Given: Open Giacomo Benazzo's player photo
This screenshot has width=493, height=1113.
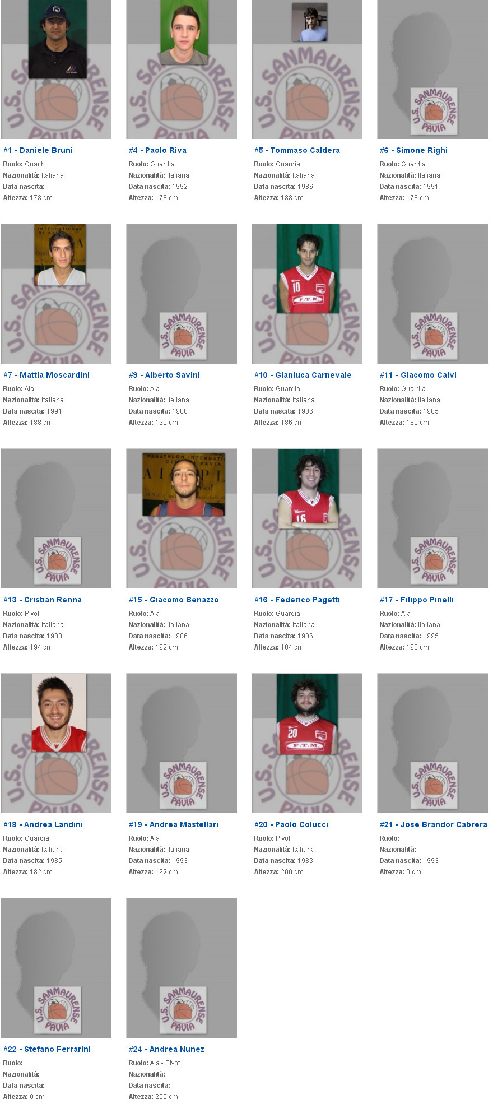Looking at the screenshot, I should click(x=184, y=484).
